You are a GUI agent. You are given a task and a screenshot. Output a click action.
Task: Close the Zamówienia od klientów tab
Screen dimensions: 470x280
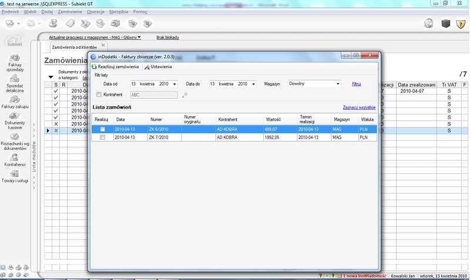(x=103, y=45)
